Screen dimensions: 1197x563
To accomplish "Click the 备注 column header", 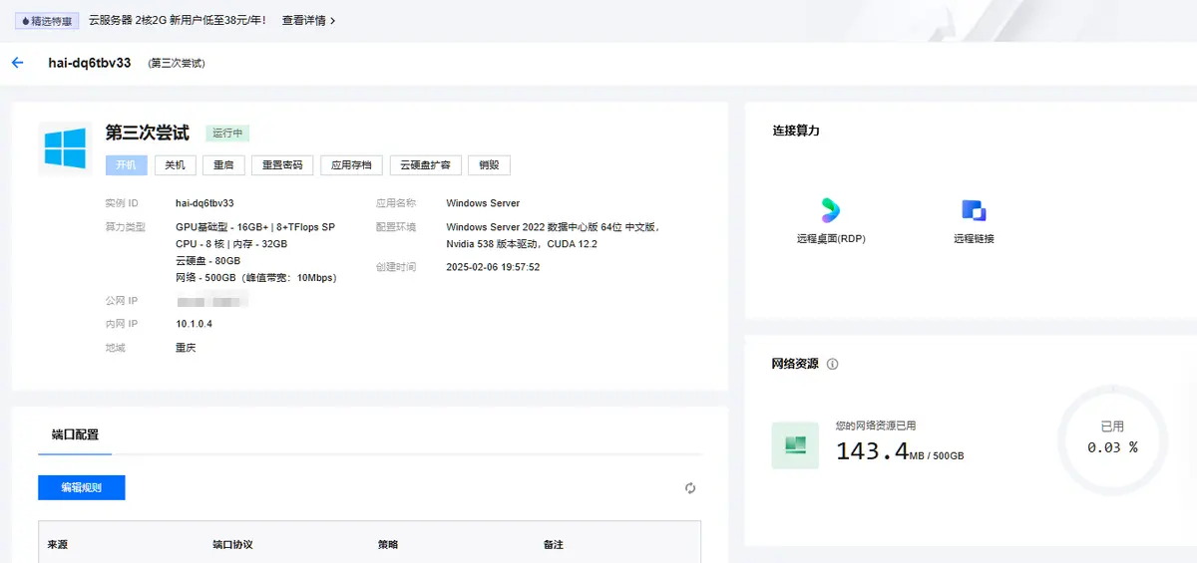I will (554, 545).
